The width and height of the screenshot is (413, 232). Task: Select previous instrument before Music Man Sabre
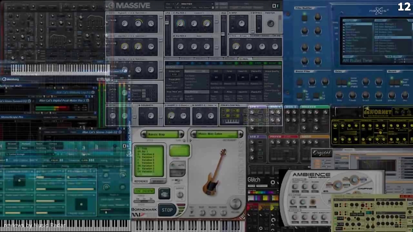[x=194, y=134]
